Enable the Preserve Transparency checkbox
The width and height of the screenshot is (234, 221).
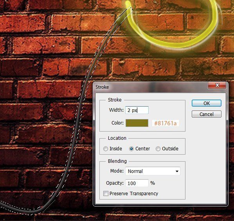tap(106, 193)
